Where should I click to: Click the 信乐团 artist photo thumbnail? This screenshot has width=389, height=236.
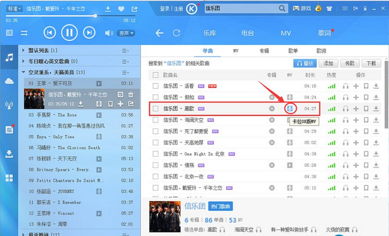pyautogui.click(x=165, y=216)
